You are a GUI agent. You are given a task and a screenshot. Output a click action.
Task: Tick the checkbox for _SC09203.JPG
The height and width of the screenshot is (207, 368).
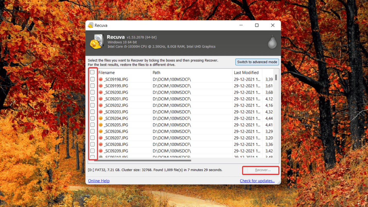pos(92,112)
